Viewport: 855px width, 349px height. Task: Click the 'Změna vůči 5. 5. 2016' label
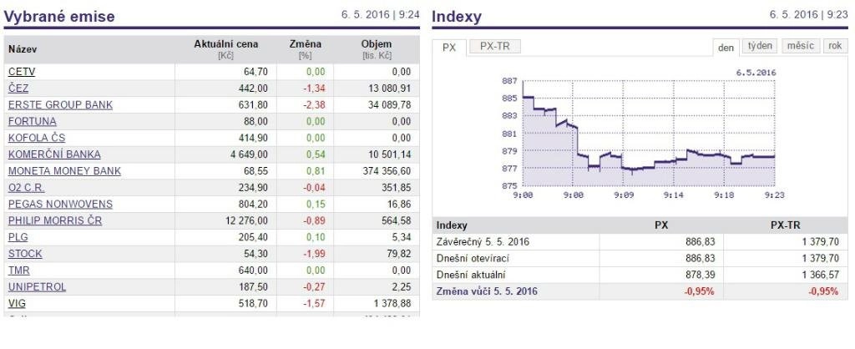point(487,291)
